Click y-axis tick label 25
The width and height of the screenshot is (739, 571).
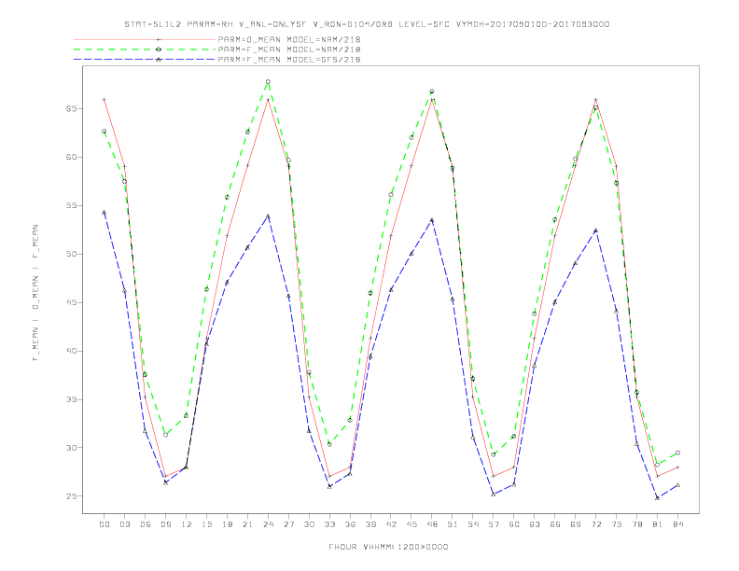click(x=71, y=496)
